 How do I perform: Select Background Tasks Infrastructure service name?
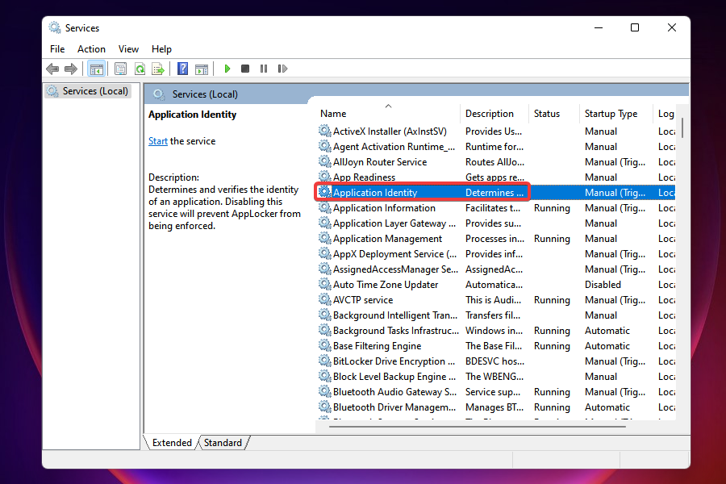coord(396,330)
